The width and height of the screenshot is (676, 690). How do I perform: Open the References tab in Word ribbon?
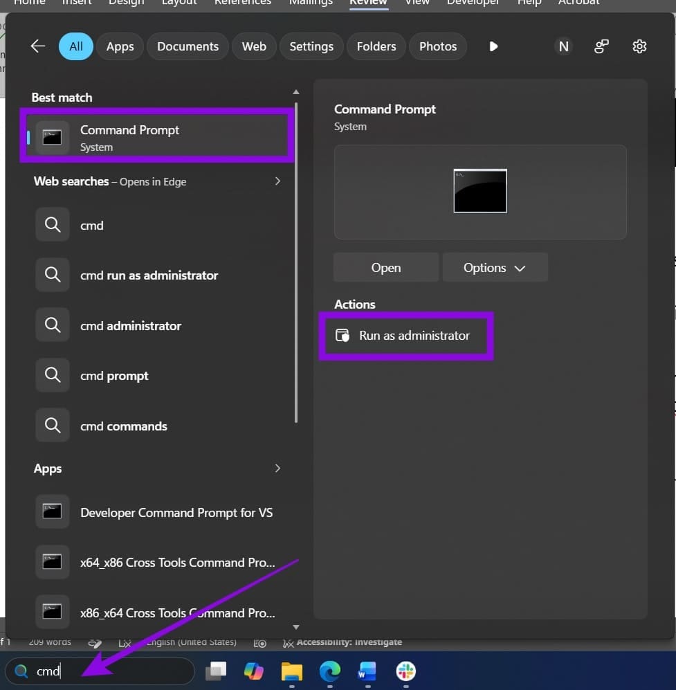pyautogui.click(x=243, y=3)
